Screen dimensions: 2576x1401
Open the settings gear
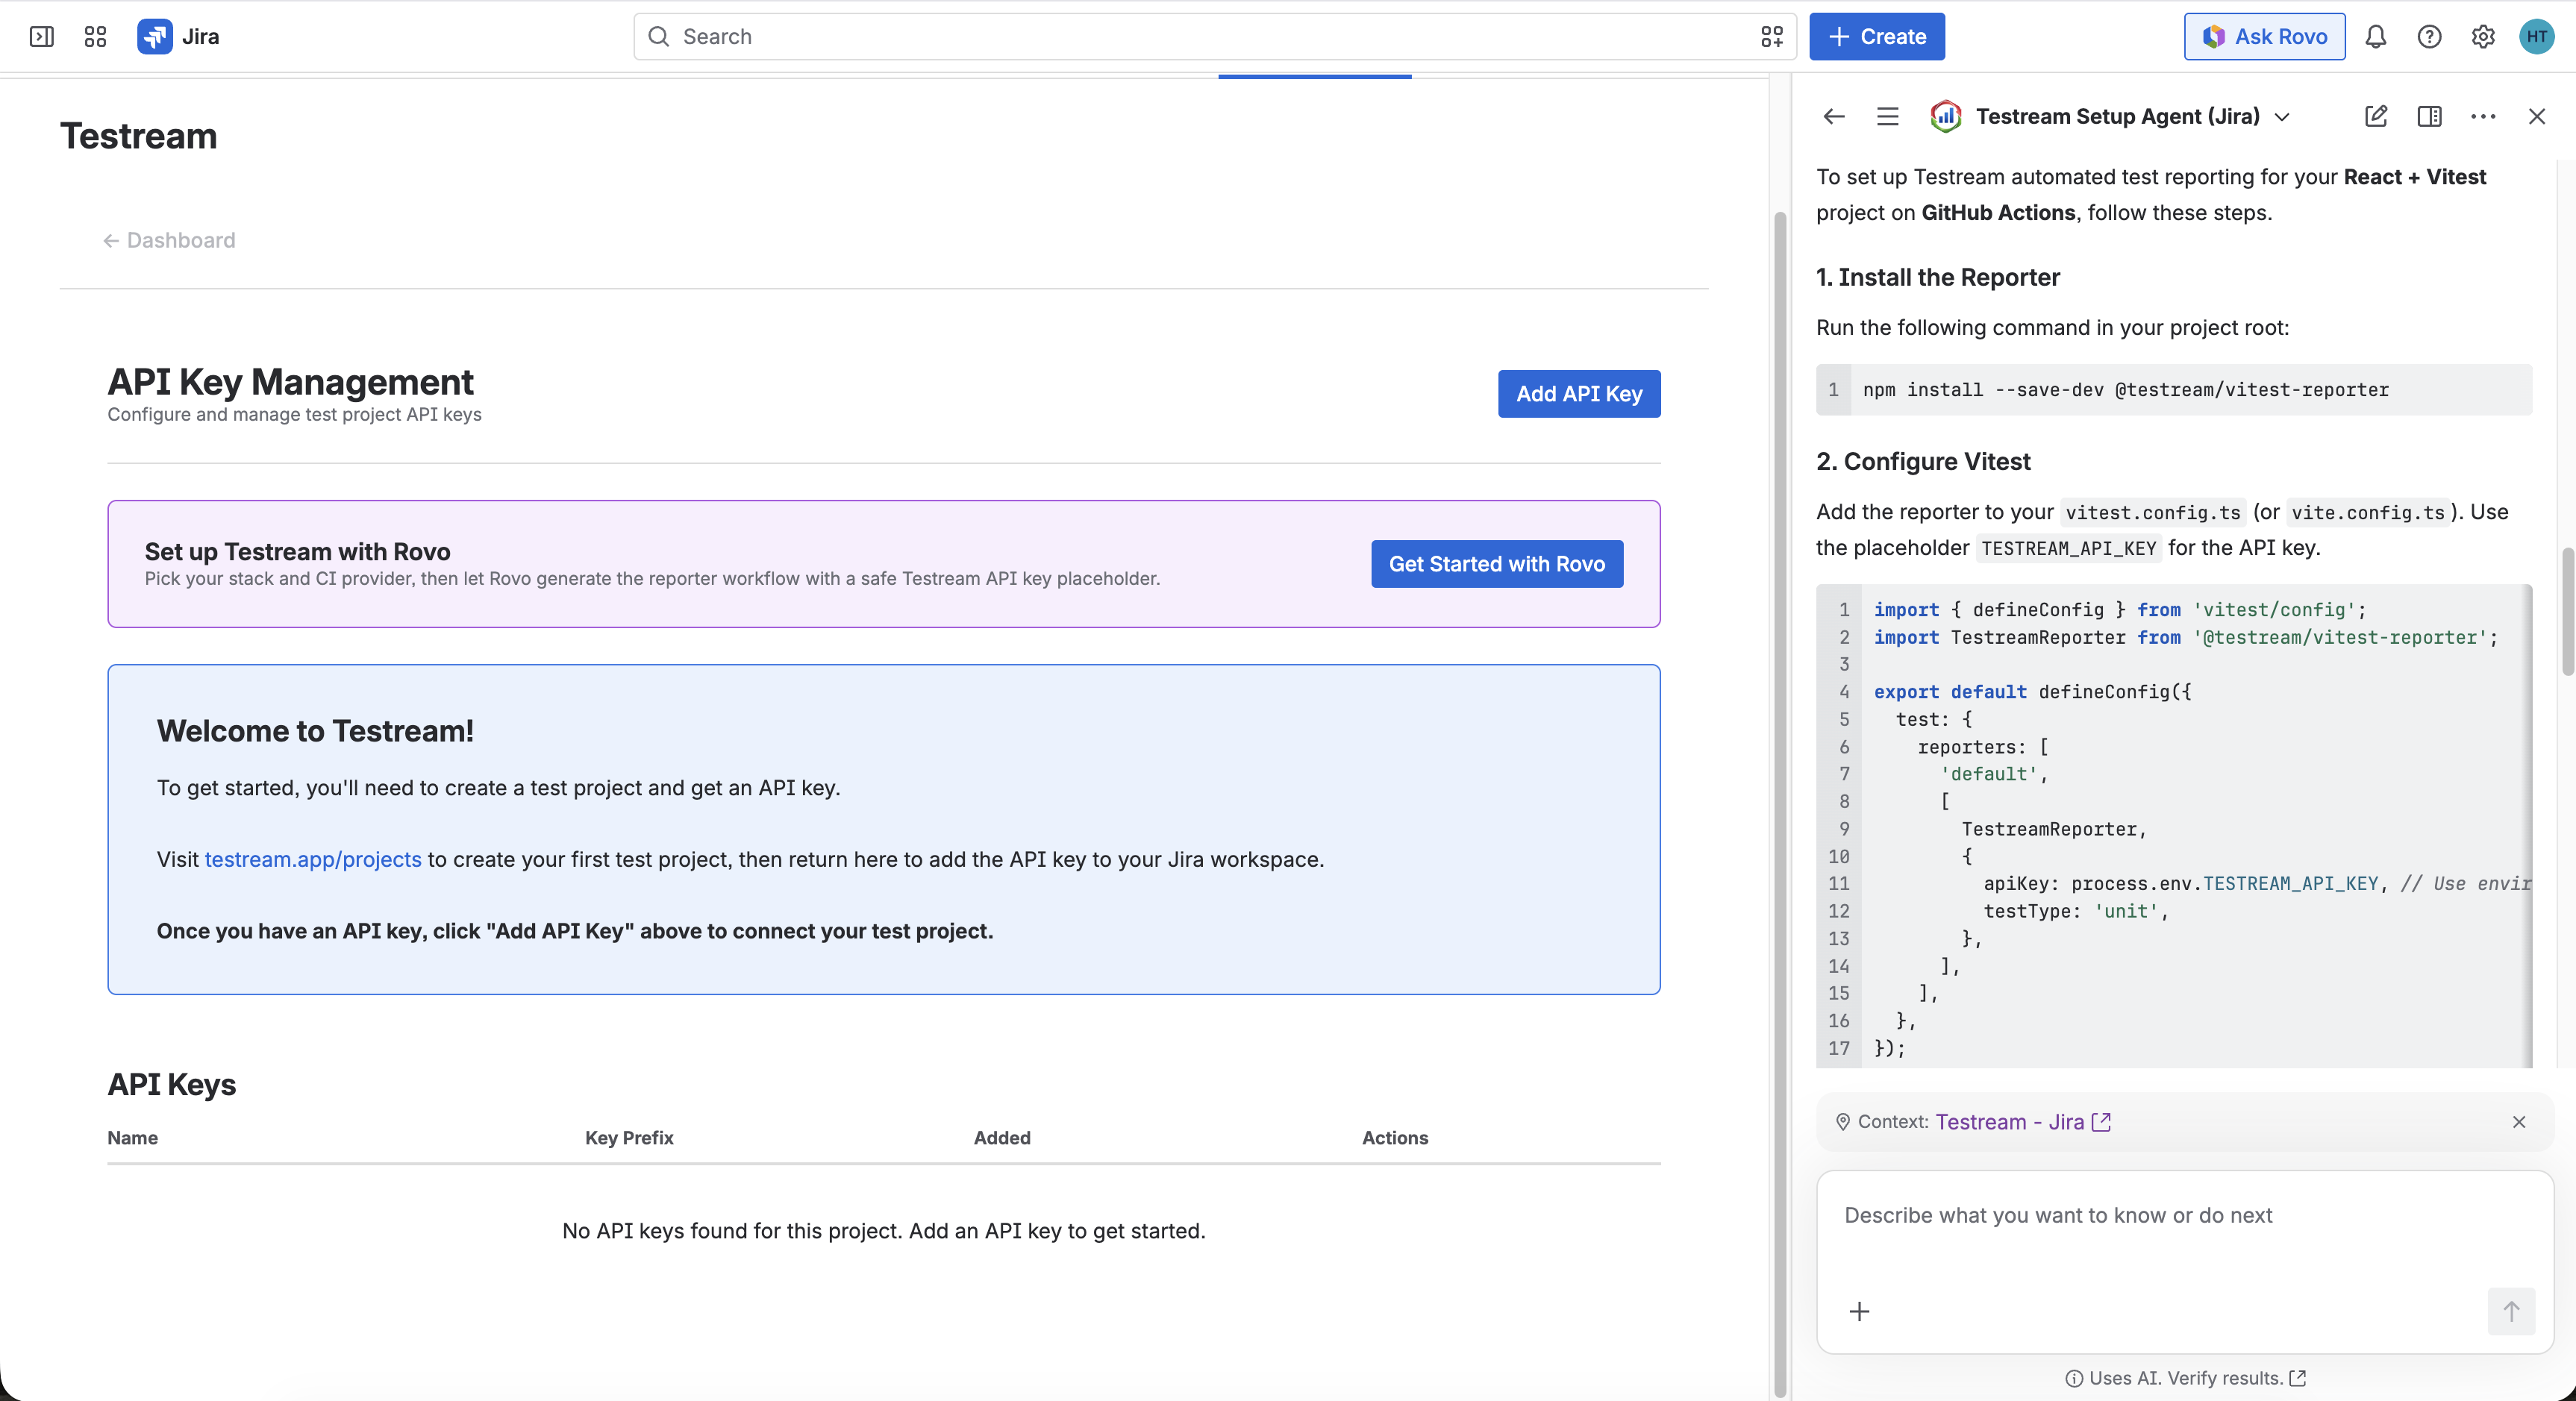[2482, 37]
